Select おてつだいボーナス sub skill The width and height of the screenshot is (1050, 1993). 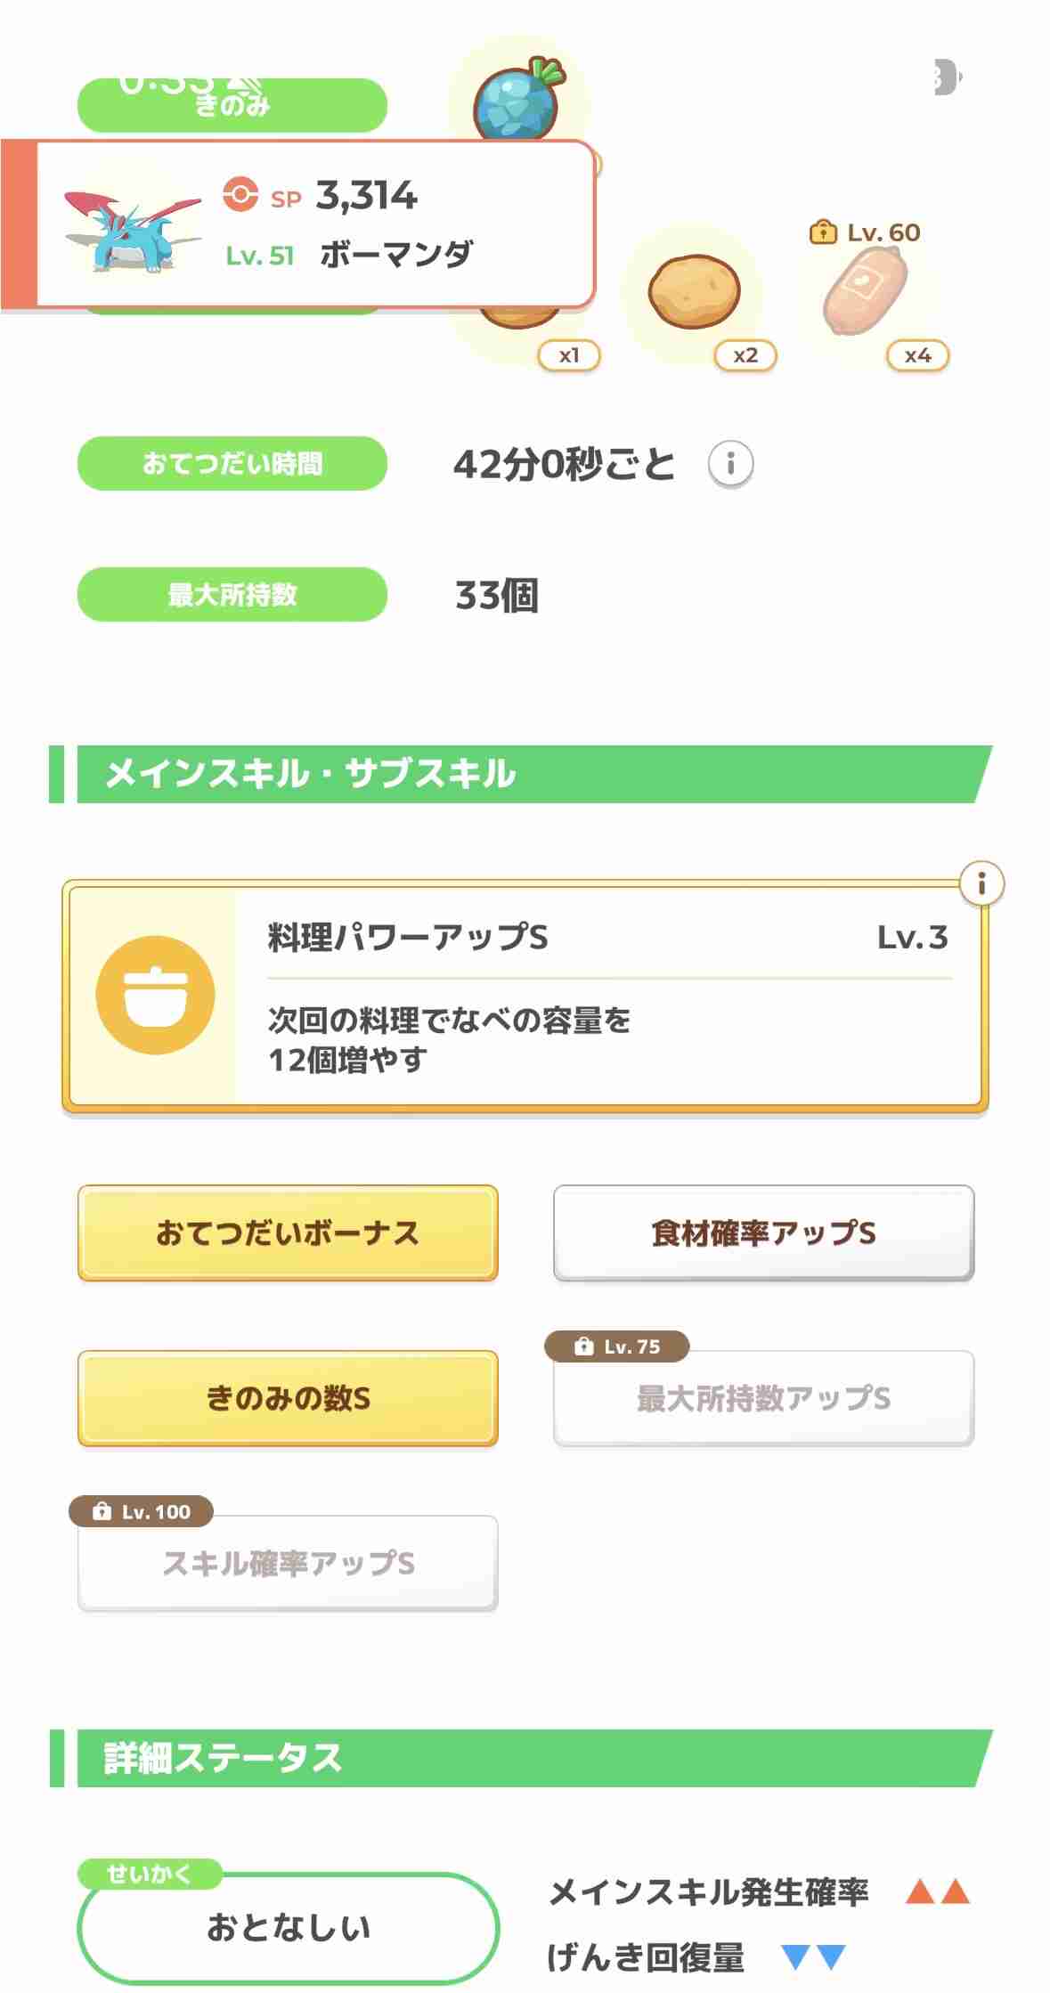[288, 1232]
